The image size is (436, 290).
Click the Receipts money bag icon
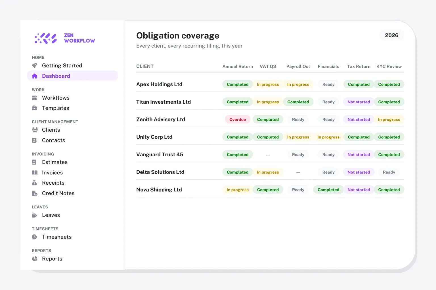click(34, 183)
